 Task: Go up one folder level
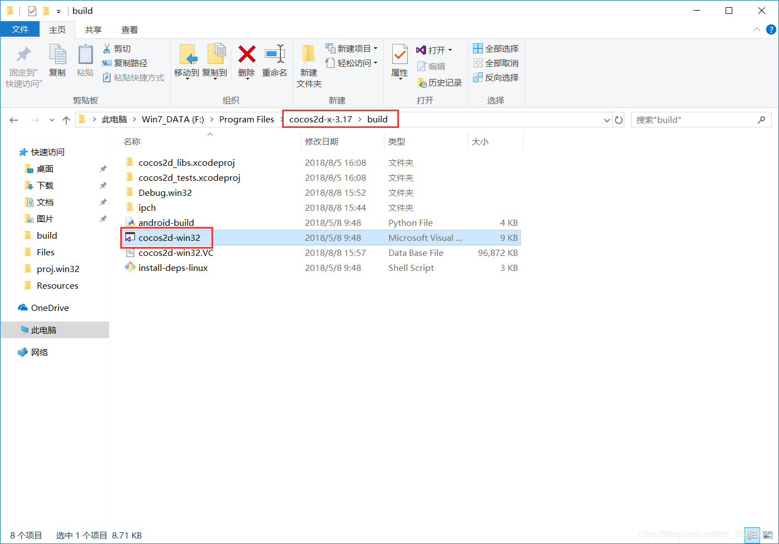pyautogui.click(x=66, y=120)
